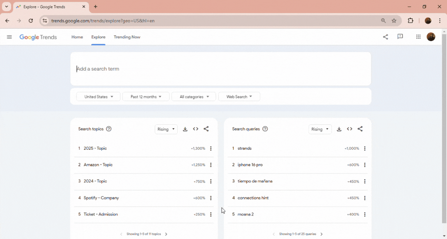Expand the United States region dropdown
Screen dimensions: 447x239
(x=98, y=97)
